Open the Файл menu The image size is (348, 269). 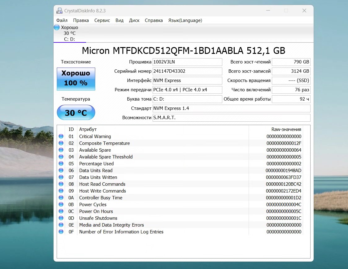[62, 20]
